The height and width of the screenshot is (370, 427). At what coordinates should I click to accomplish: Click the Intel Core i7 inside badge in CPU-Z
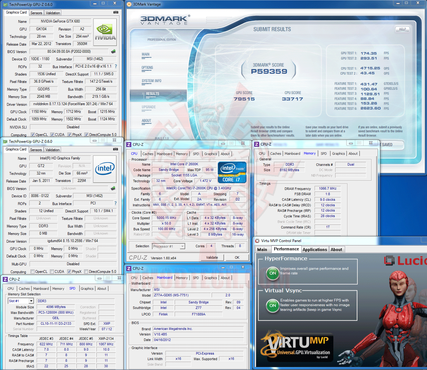[232, 172]
